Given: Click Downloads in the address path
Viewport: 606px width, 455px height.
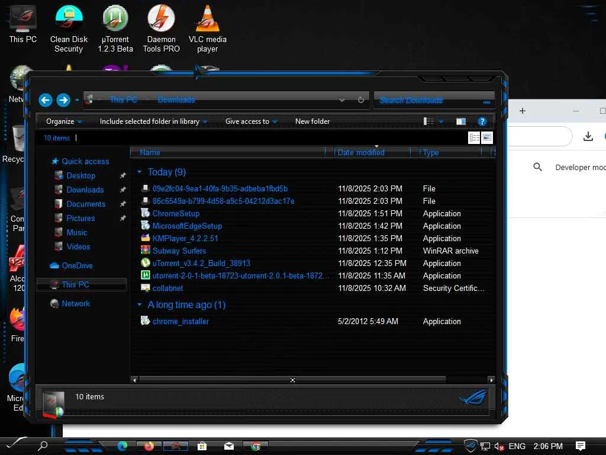Looking at the screenshot, I should click(x=176, y=100).
